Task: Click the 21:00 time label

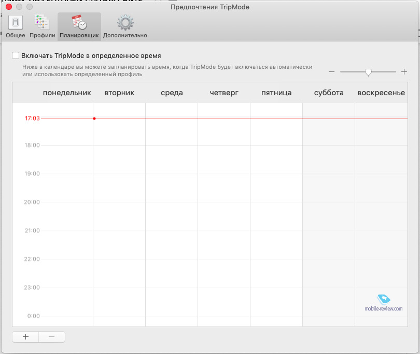Action: point(32,230)
